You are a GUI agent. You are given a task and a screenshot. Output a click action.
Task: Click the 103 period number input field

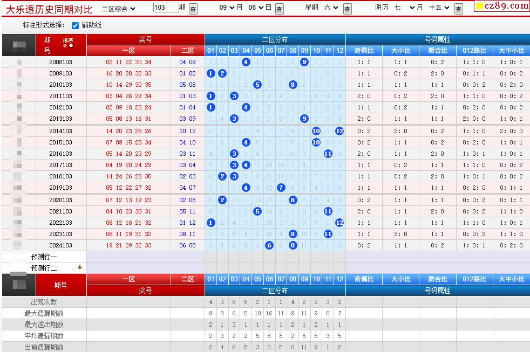[166, 8]
